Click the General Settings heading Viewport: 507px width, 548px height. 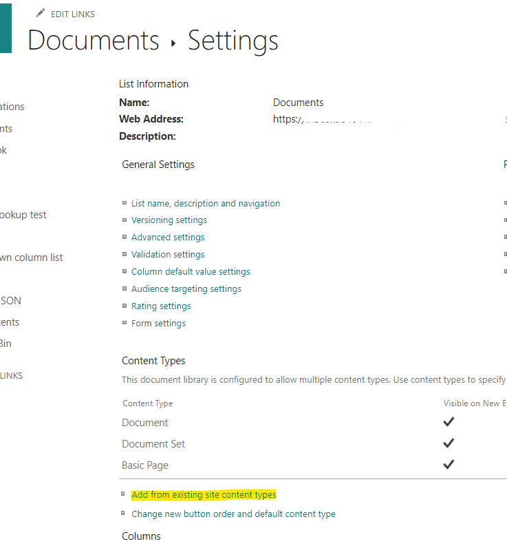(x=158, y=165)
